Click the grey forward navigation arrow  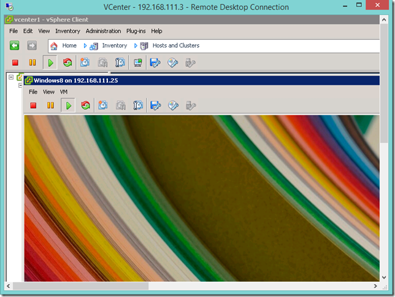tap(32, 45)
